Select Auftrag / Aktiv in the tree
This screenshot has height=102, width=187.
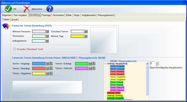coord(114,93)
